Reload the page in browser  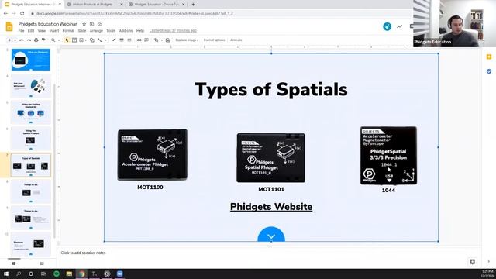click(22, 14)
